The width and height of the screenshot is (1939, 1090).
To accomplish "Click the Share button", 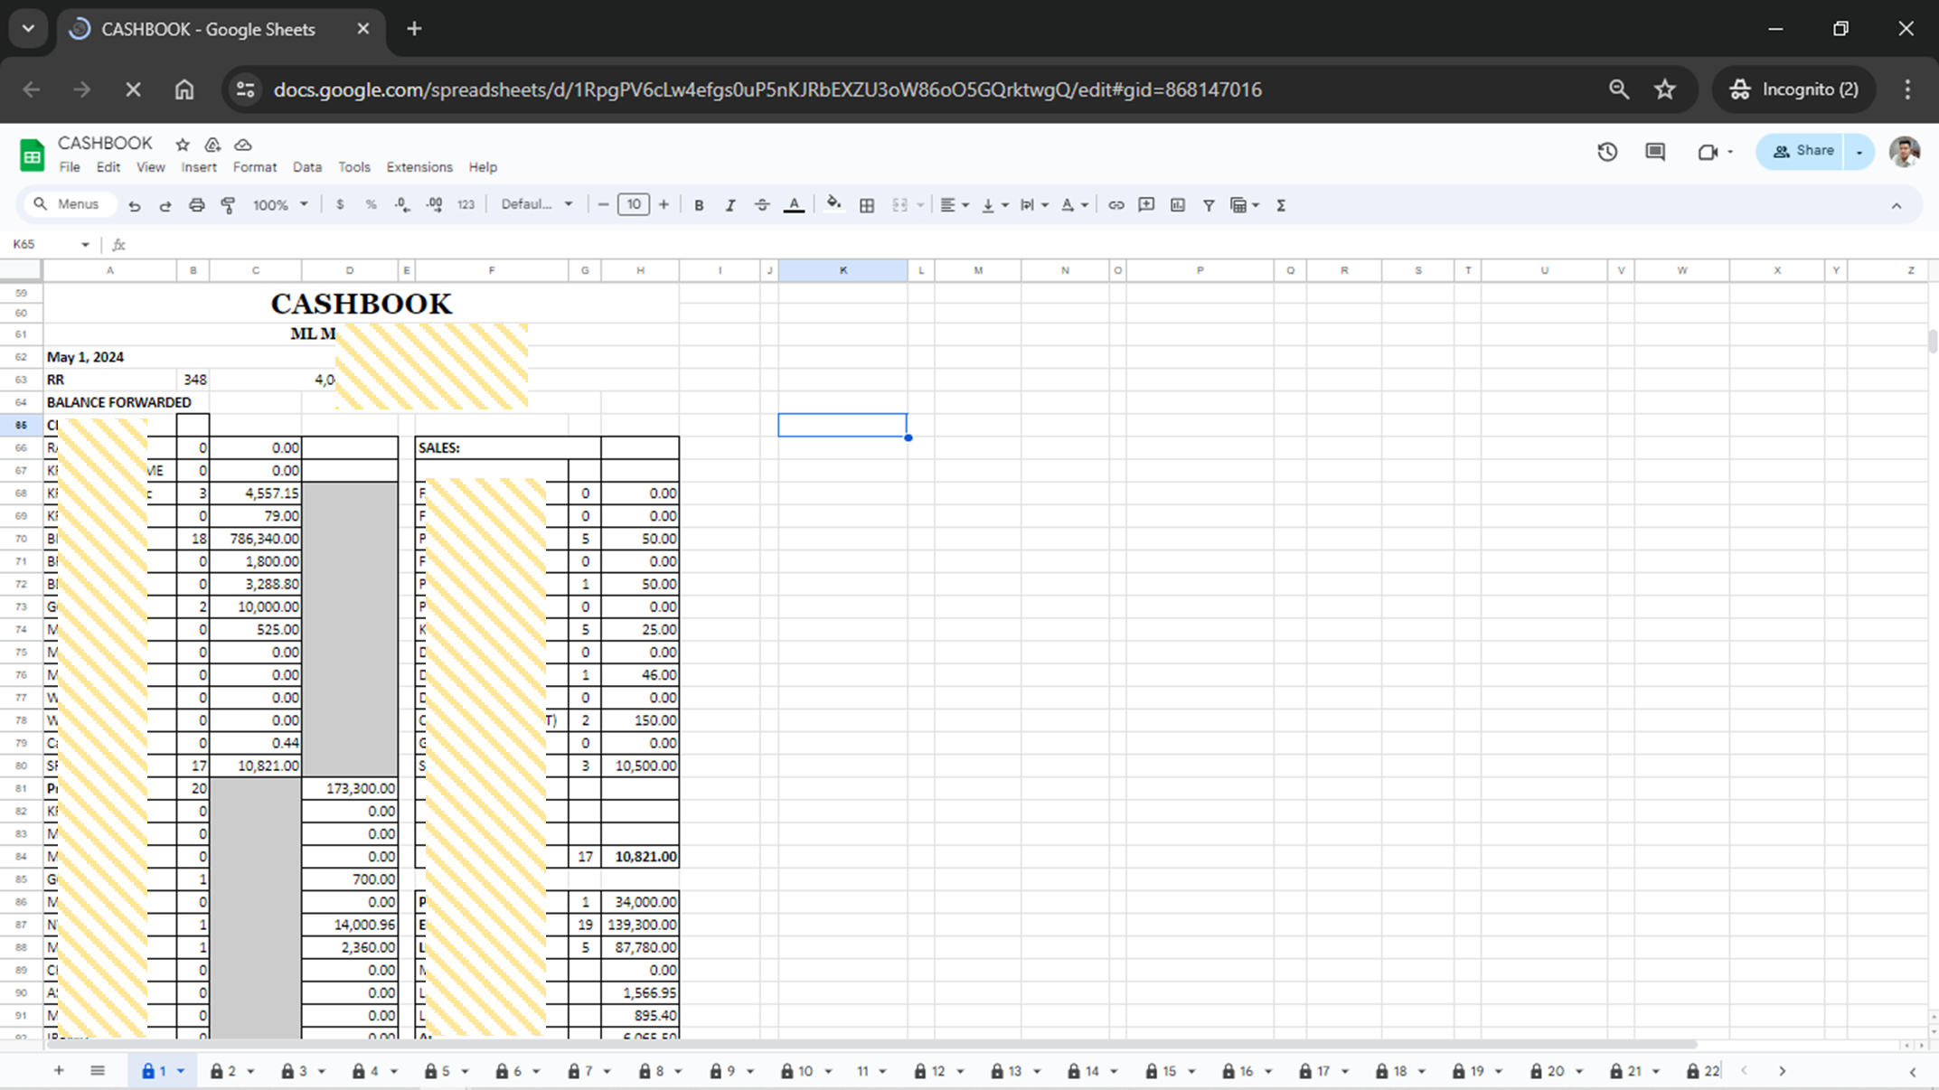I will pos(1803,151).
